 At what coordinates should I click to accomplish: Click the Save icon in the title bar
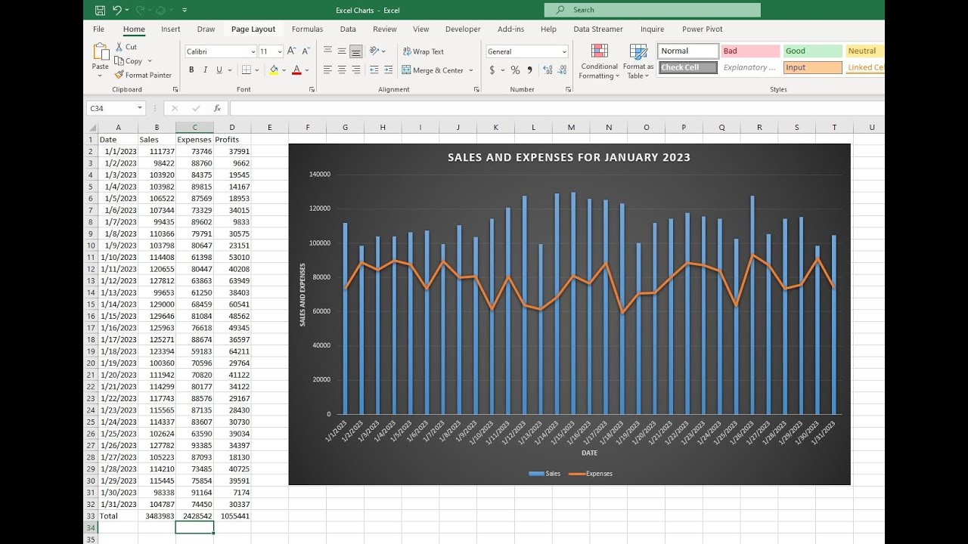coord(101,11)
